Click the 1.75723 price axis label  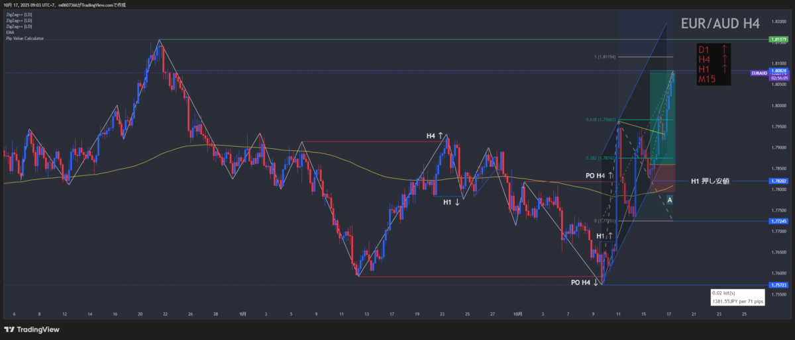click(777, 284)
